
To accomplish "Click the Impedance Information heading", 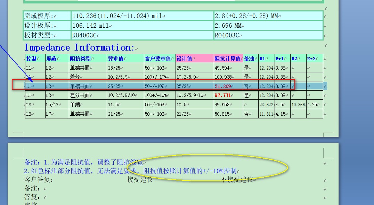I will click(80, 47).
